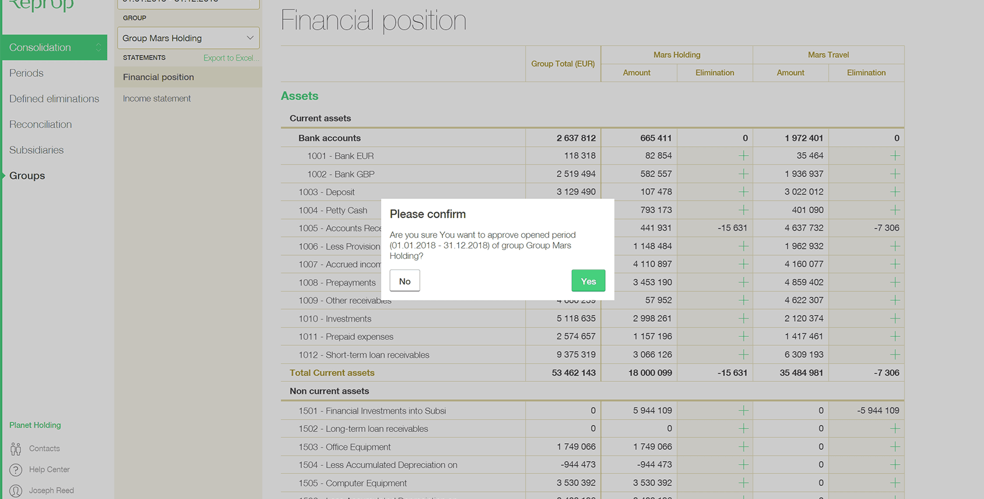
Task: Add Mars Holding elimination for Office Equipment
Action: [x=743, y=447]
